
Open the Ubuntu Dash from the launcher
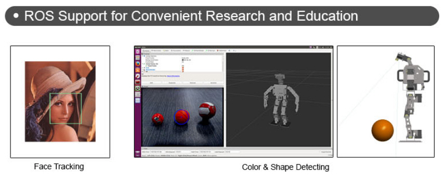(x=138, y=52)
